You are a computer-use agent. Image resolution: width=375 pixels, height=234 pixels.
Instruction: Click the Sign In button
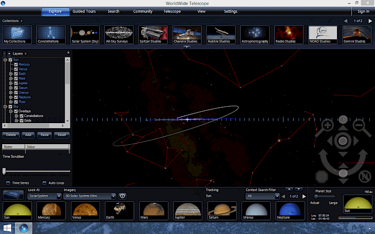pos(363,11)
